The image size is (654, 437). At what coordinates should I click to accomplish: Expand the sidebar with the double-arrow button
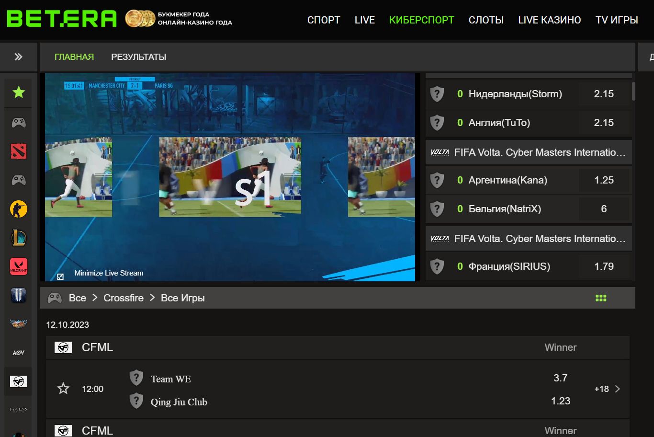[19, 57]
